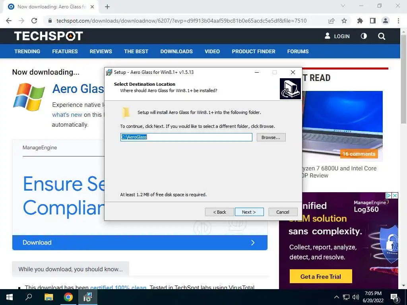
Task: Close the Now downloading tab
Action: [92, 7]
